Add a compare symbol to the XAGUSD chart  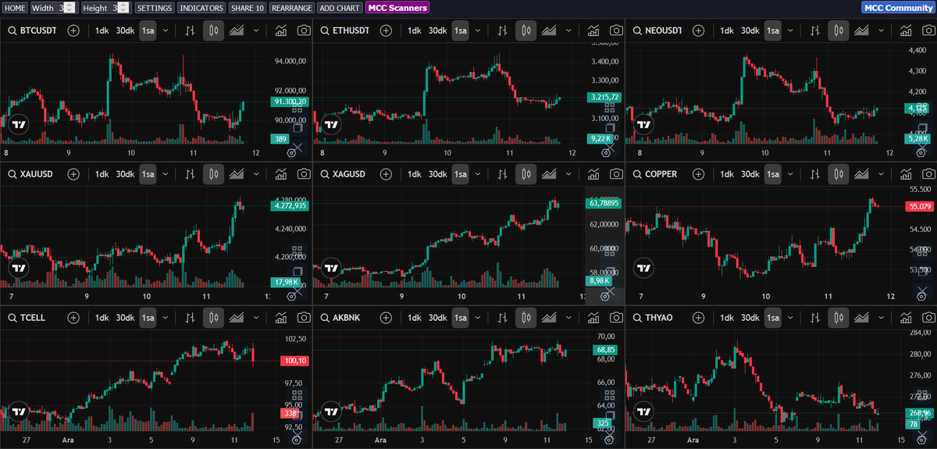tap(385, 173)
